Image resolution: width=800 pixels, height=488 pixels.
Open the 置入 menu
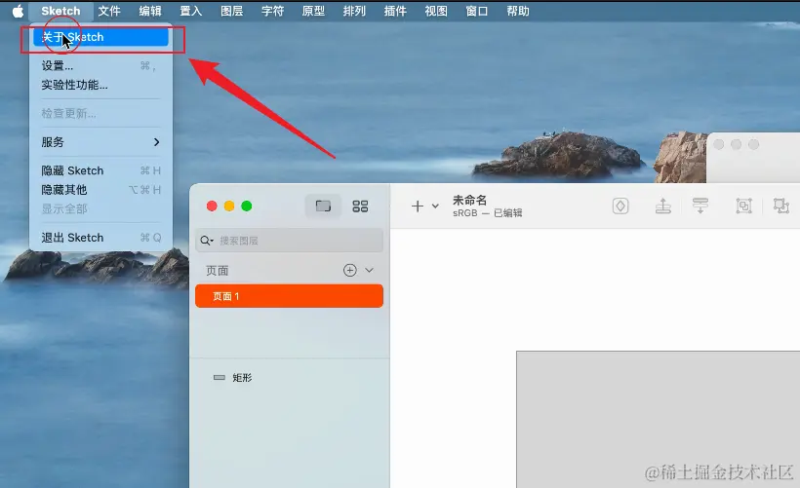coord(191,11)
